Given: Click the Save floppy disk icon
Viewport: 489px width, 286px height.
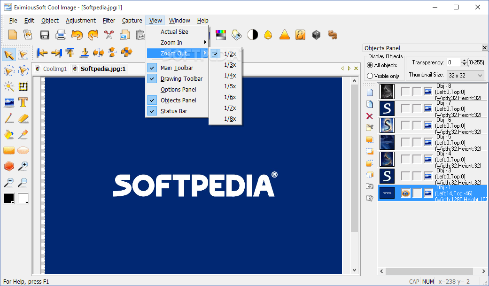Looking at the screenshot, I should click(x=45, y=35).
